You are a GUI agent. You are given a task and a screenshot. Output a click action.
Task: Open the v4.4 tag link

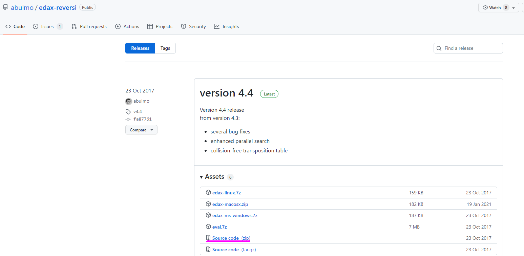click(138, 111)
